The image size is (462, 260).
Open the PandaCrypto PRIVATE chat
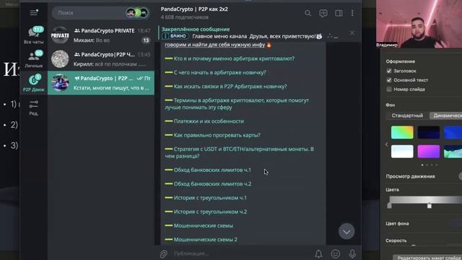coord(101,35)
